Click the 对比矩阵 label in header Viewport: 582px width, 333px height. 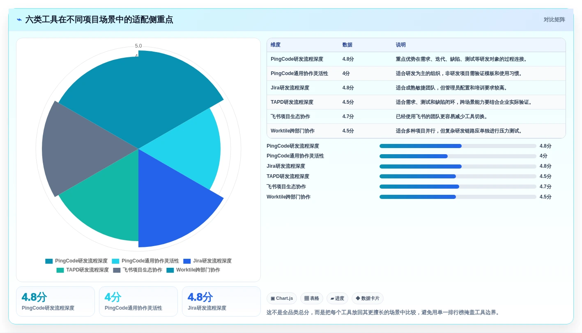pos(554,20)
